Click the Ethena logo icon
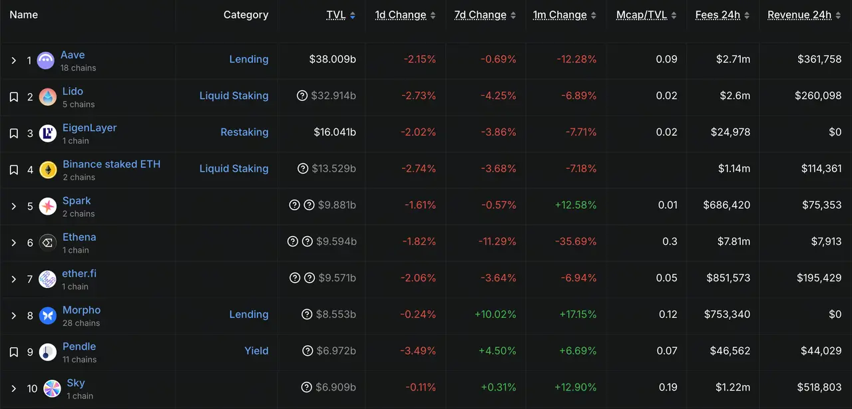The image size is (852, 409). (47, 242)
